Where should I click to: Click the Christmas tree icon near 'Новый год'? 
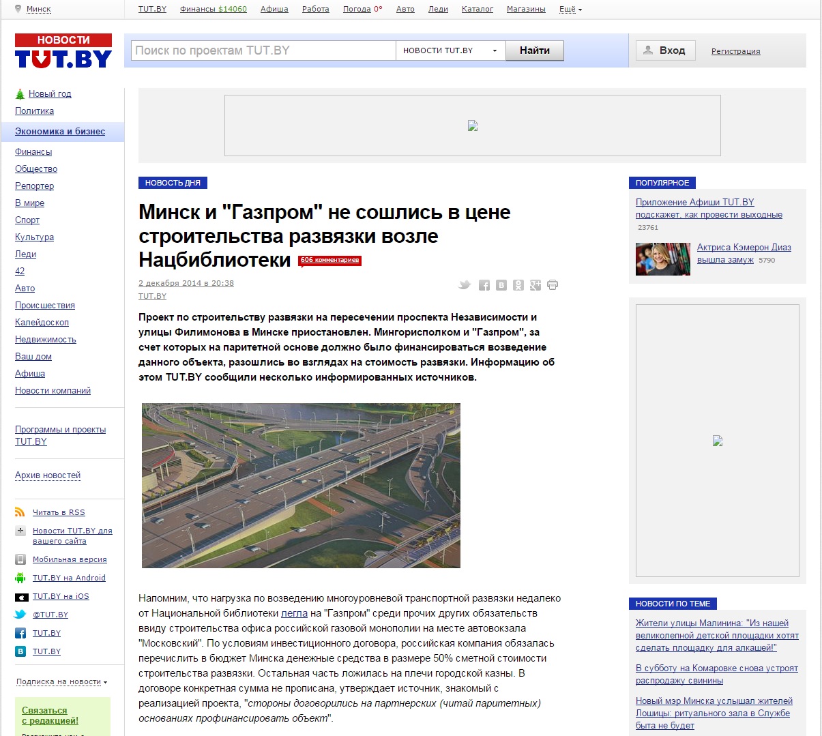coord(20,94)
